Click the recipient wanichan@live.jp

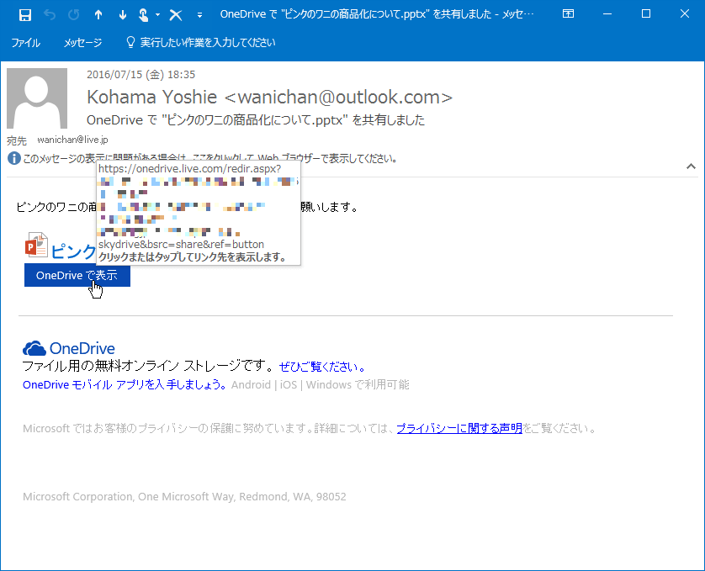point(72,140)
